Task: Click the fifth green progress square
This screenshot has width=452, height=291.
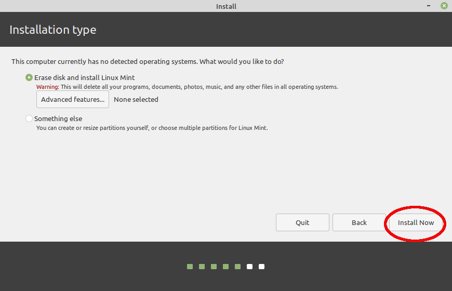Action: (237, 267)
